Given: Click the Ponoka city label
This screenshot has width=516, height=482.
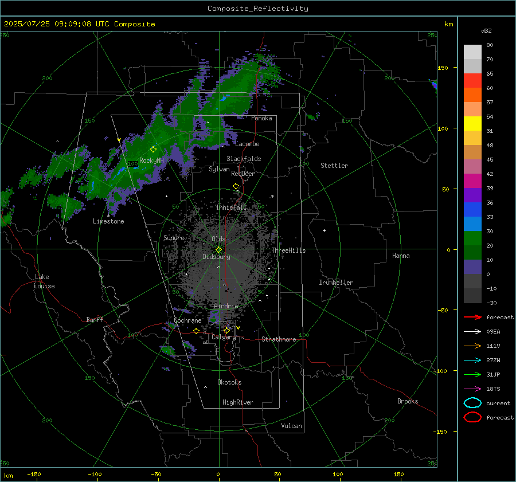Looking at the screenshot, I should tap(261, 118).
